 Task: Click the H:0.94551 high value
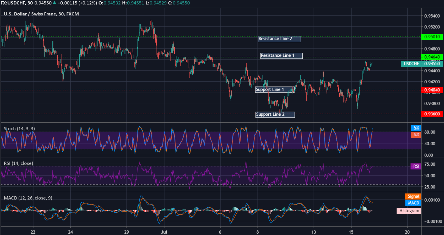[x=133, y=3]
